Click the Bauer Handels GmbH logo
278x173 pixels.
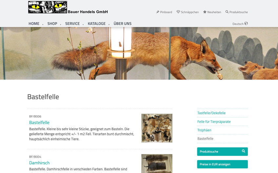68,8
